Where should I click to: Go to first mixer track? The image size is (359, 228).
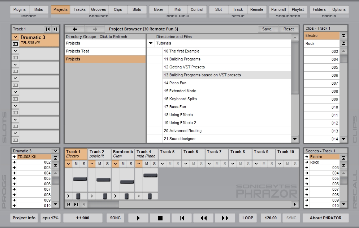coord(69,204)
